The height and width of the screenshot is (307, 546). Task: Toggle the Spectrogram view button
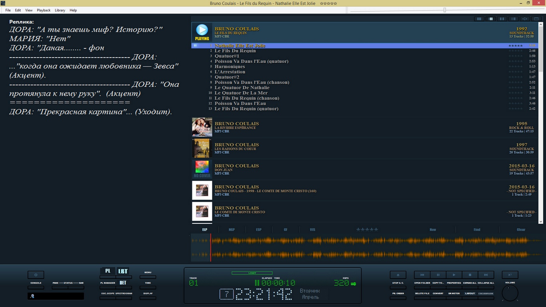click(124, 298)
